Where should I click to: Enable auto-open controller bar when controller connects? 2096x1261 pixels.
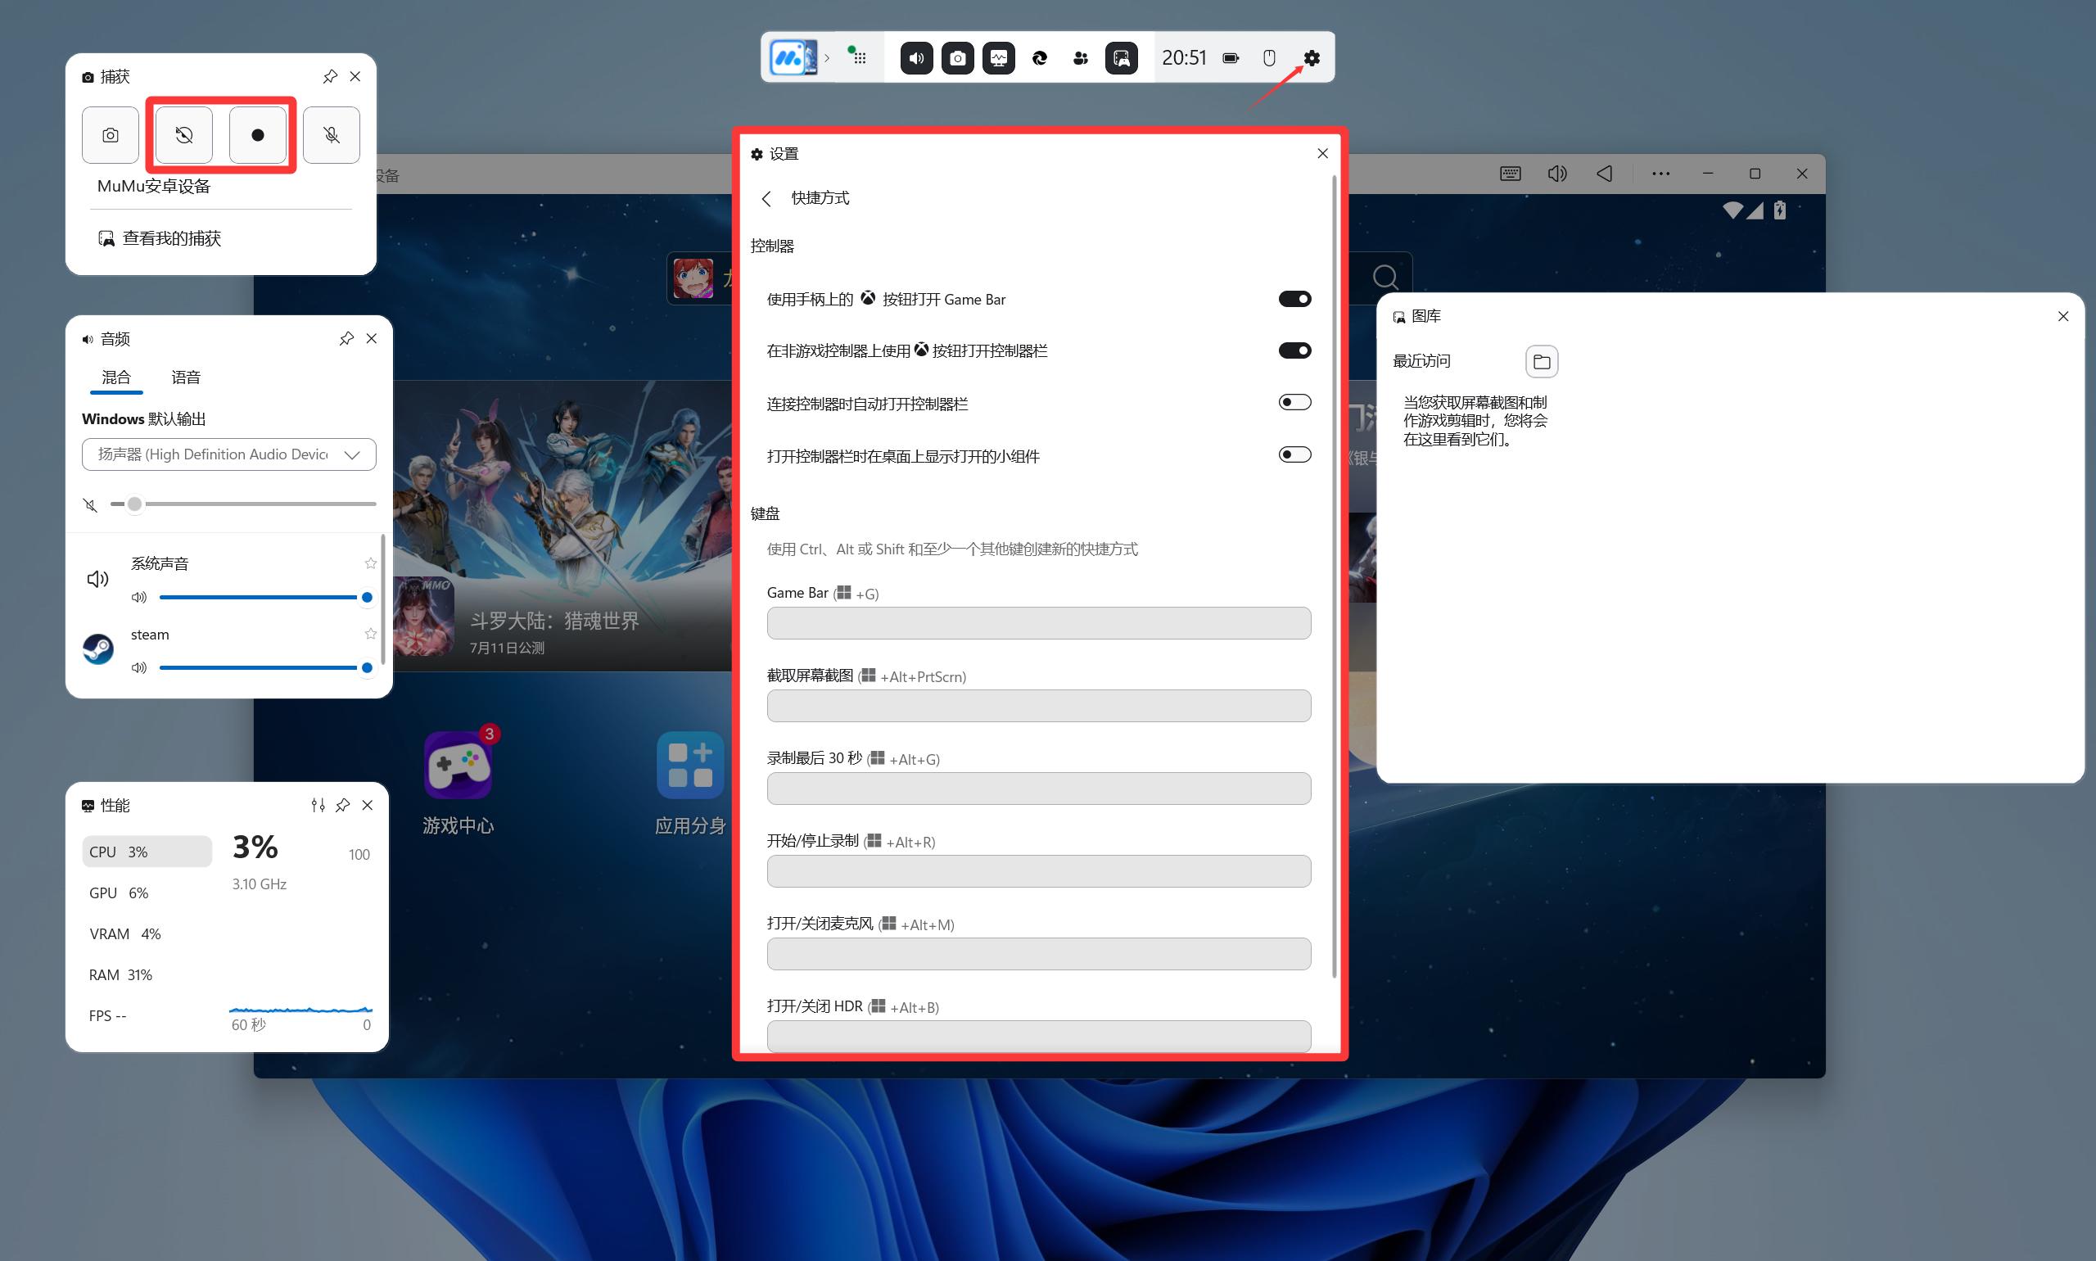[1294, 402]
